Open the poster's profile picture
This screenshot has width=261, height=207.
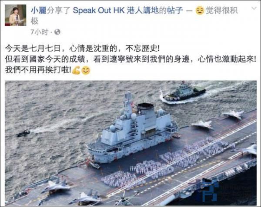16,15
